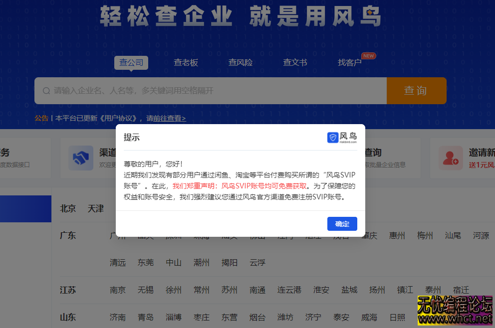This screenshot has height=328, width=495.
Task: Choose 连云港 under 江苏
Action: click(289, 290)
